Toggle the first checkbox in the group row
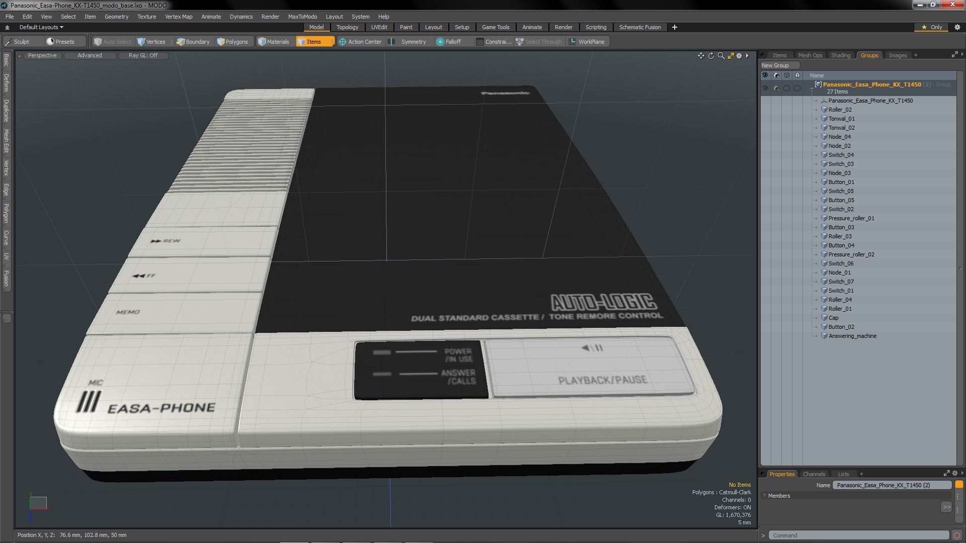966x543 pixels. tap(787, 88)
